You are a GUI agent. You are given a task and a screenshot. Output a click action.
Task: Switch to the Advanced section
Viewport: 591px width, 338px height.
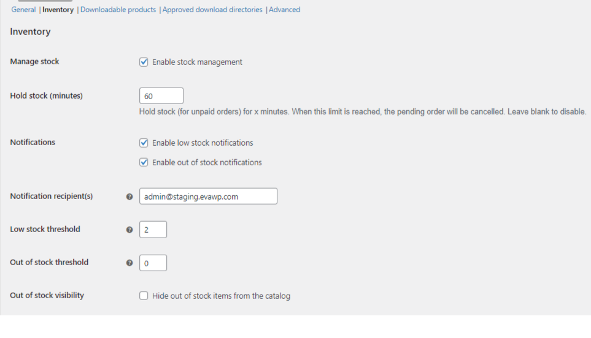click(x=285, y=10)
